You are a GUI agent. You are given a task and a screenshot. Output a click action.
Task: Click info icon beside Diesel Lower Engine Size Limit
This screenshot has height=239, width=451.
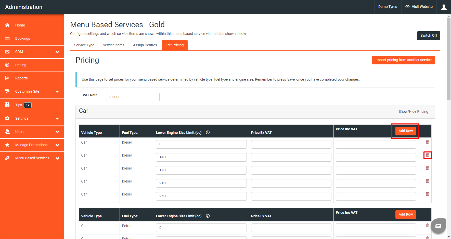[x=208, y=132]
